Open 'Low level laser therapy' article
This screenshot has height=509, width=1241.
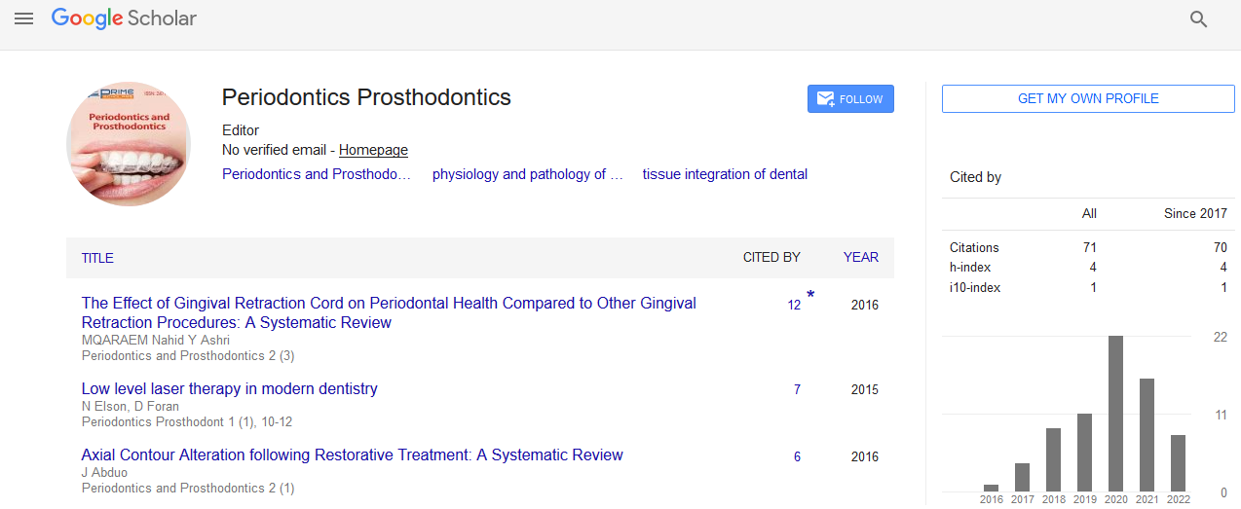pos(229,388)
